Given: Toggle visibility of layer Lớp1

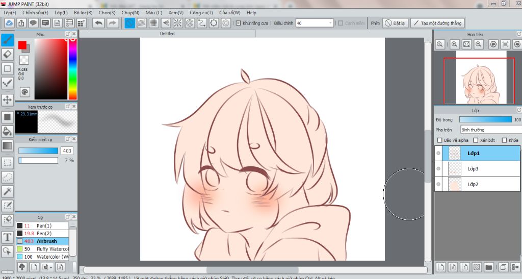Looking at the screenshot, I should click(438, 154).
